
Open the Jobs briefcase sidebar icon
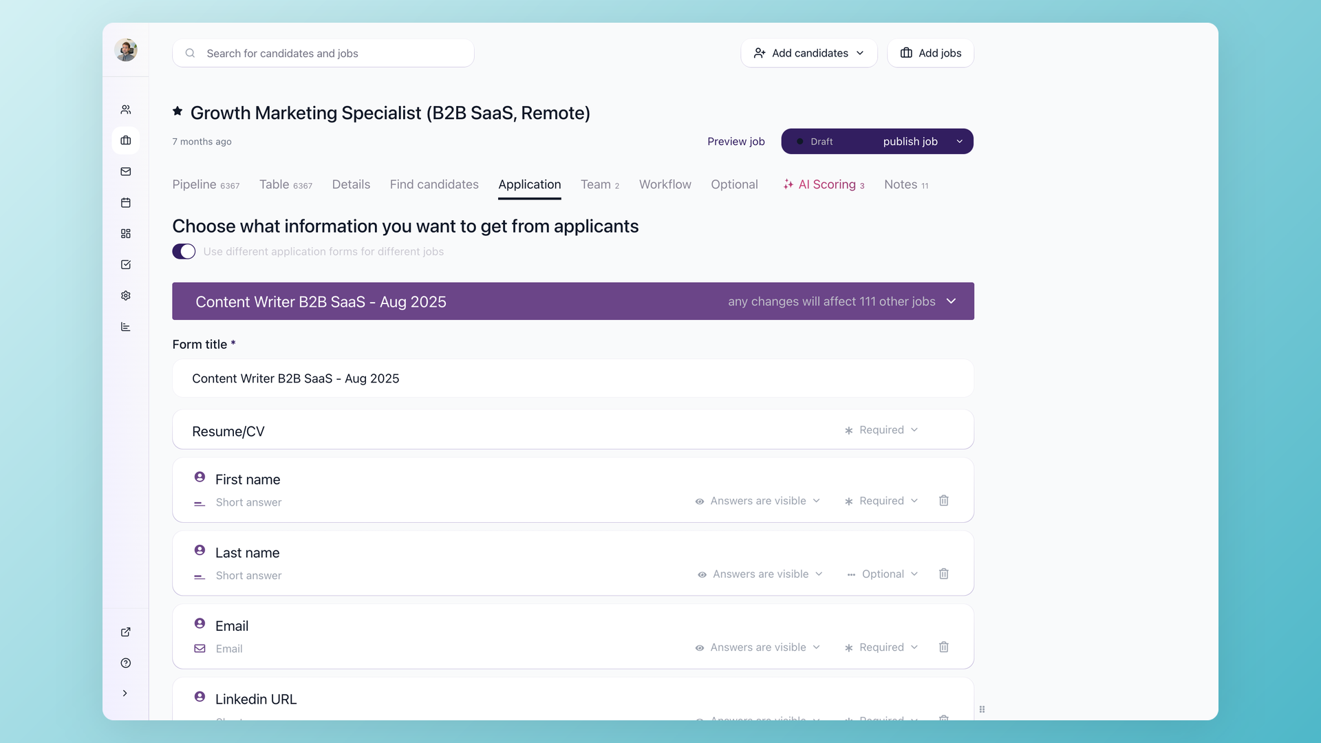click(x=126, y=140)
